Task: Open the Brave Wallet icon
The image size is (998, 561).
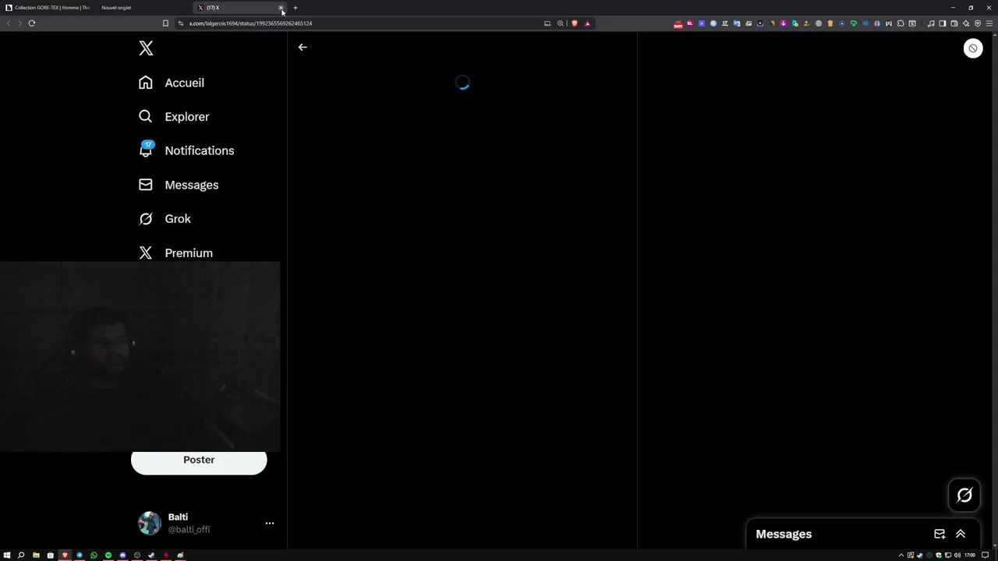Action: click(x=954, y=23)
